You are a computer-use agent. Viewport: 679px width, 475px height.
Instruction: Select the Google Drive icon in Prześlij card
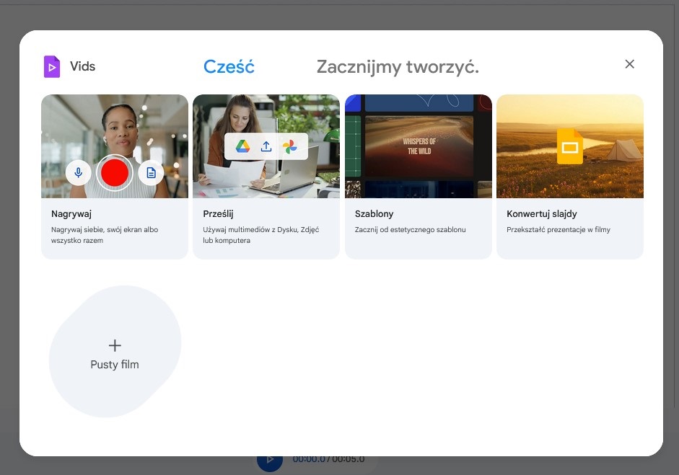point(242,146)
